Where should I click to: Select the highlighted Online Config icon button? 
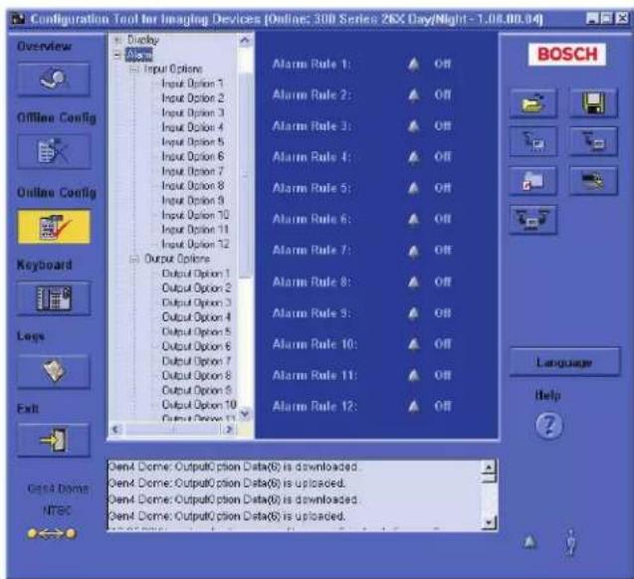point(54,227)
